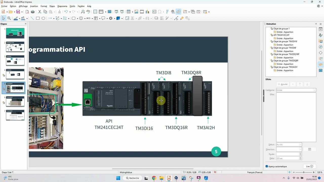324x182 pixels.
Task: Click the Insert Hyperlink globe icon
Action: 173,12
